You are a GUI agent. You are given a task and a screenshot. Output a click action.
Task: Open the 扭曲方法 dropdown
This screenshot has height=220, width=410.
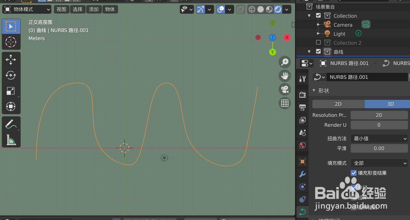(379, 138)
